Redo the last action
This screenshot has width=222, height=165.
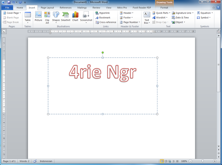[x=20, y=2]
